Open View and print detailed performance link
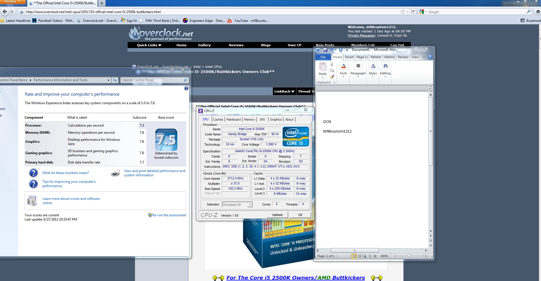The height and width of the screenshot is (281, 541). (155, 173)
